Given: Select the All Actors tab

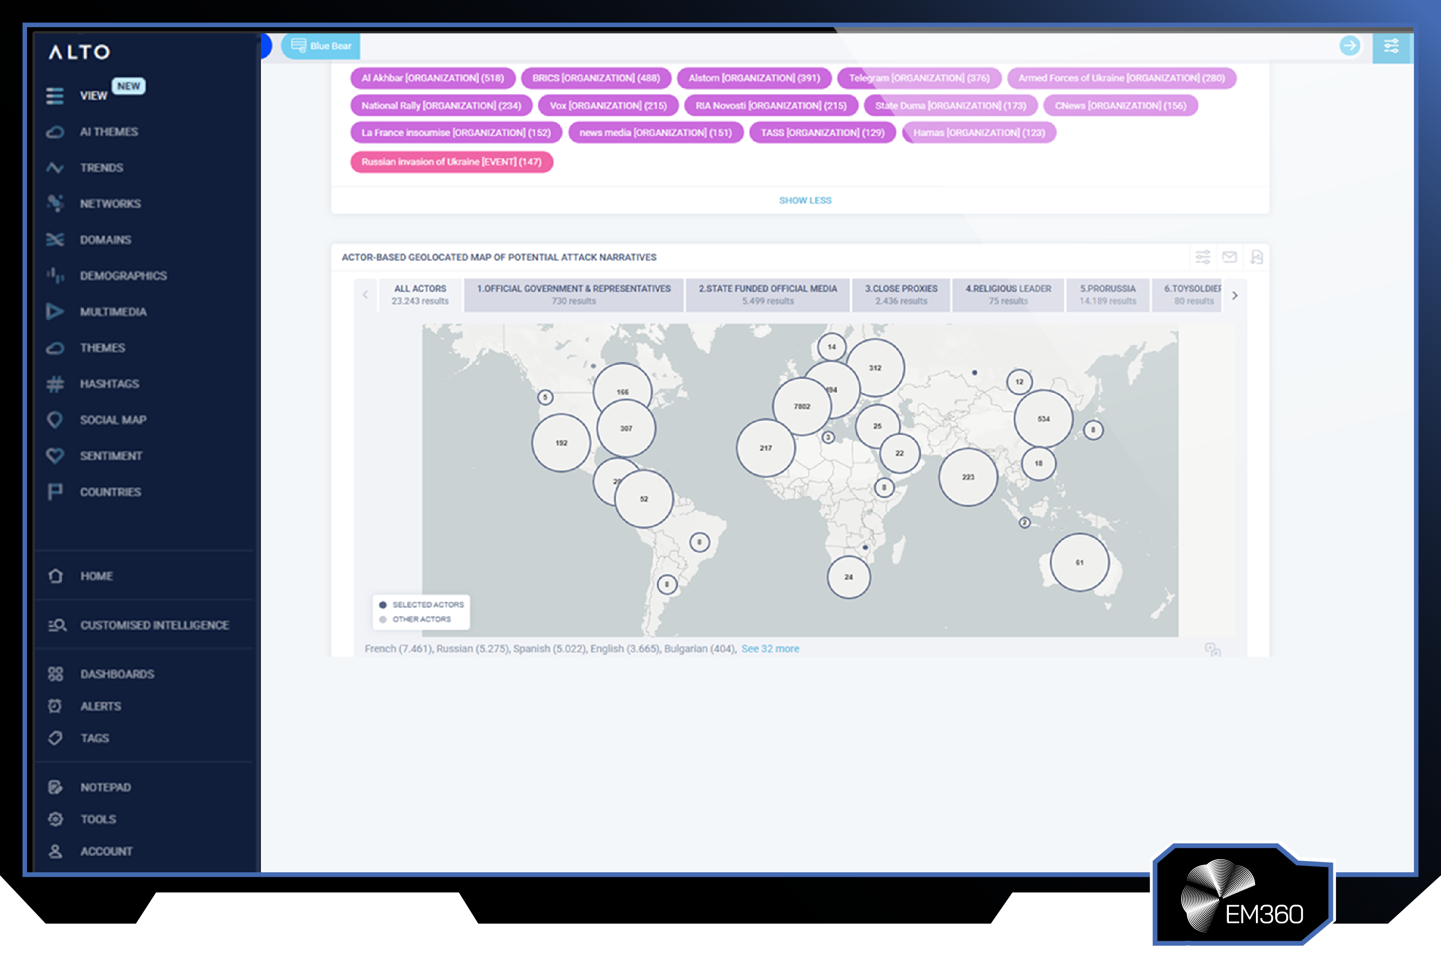Looking at the screenshot, I should coord(420,295).
